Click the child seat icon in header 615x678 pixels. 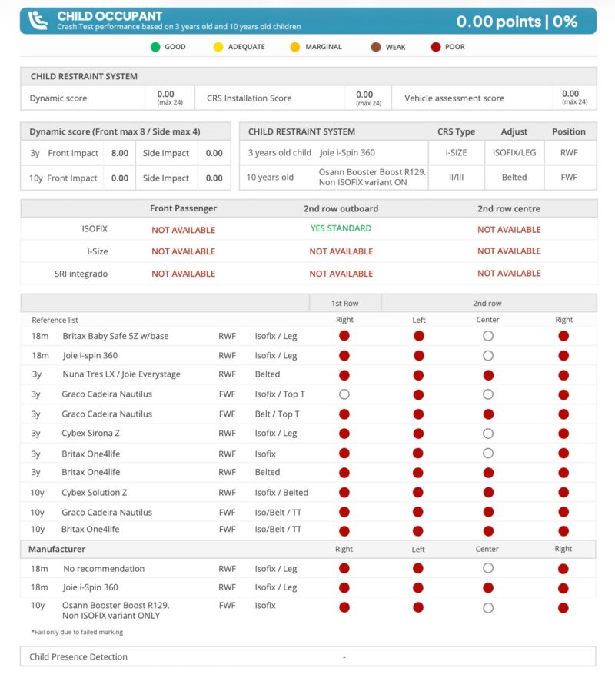click(38, 21)
